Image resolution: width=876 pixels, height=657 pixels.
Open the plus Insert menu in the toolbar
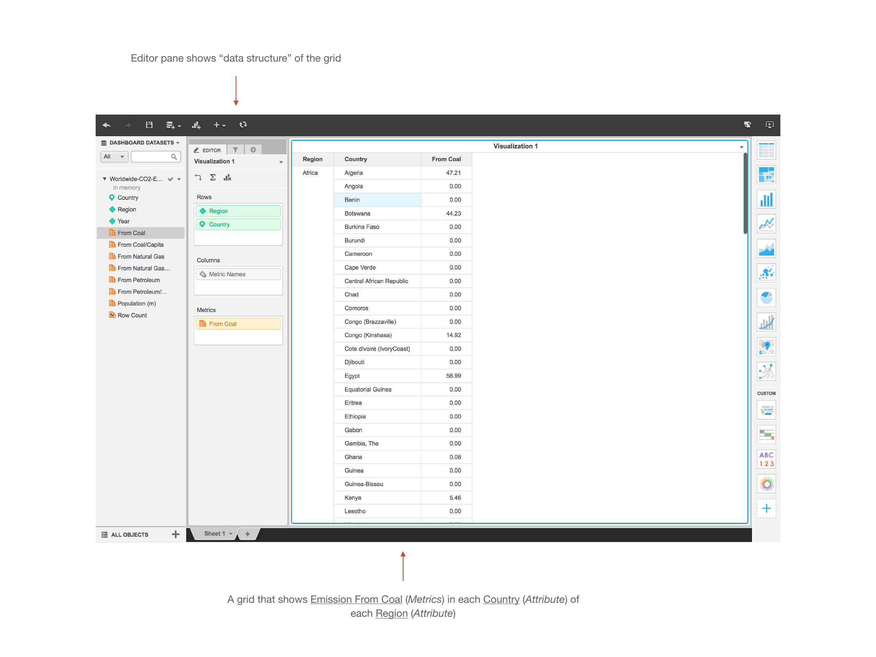click(x=219, y=125)
